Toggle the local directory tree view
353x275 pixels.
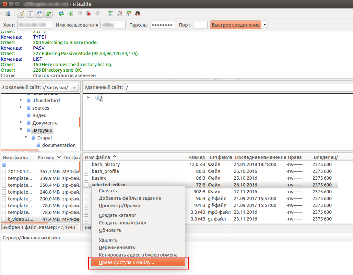(x=30, y=14)
